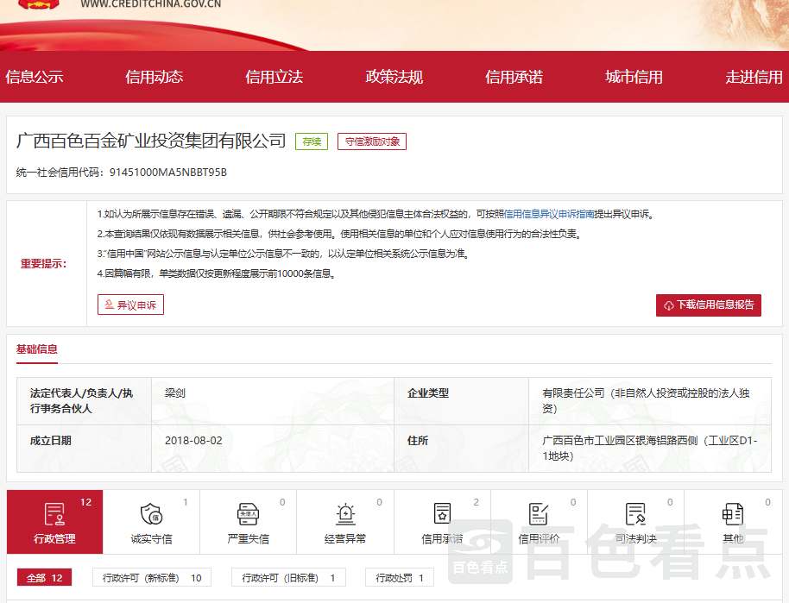Click establishment date 2018-08-02
The image size is (789, 603).
(193, 441)
